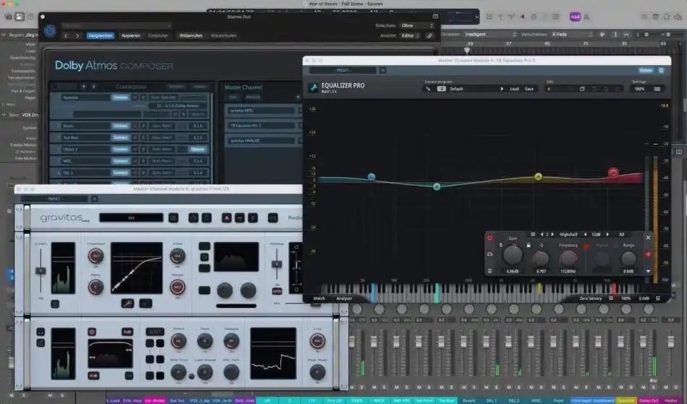Click the Vergleichen compare button

101,35
